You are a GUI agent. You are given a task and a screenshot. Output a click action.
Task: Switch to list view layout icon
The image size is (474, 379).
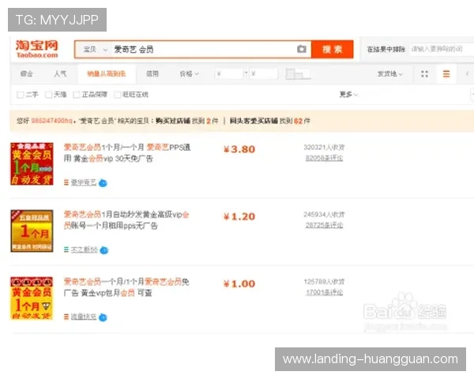(446, 73)
